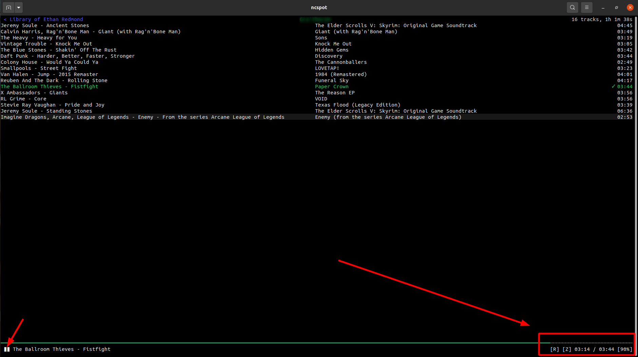Select Jeremy Soule - Standing Stones

coord(316,111)
